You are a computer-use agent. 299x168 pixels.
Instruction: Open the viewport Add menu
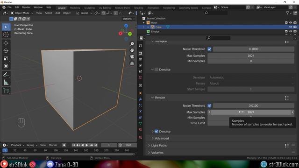[x=57, y=13]
